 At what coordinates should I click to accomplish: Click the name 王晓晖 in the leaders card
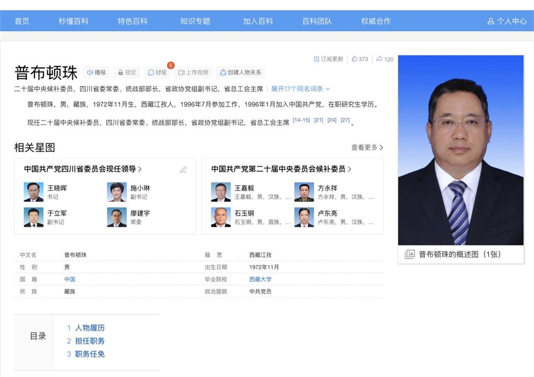click(57, 188)
